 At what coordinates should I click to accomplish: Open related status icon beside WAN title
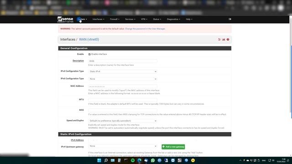pos(219,40)
